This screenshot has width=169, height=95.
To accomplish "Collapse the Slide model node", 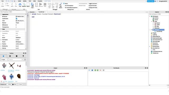I will 152,21.
